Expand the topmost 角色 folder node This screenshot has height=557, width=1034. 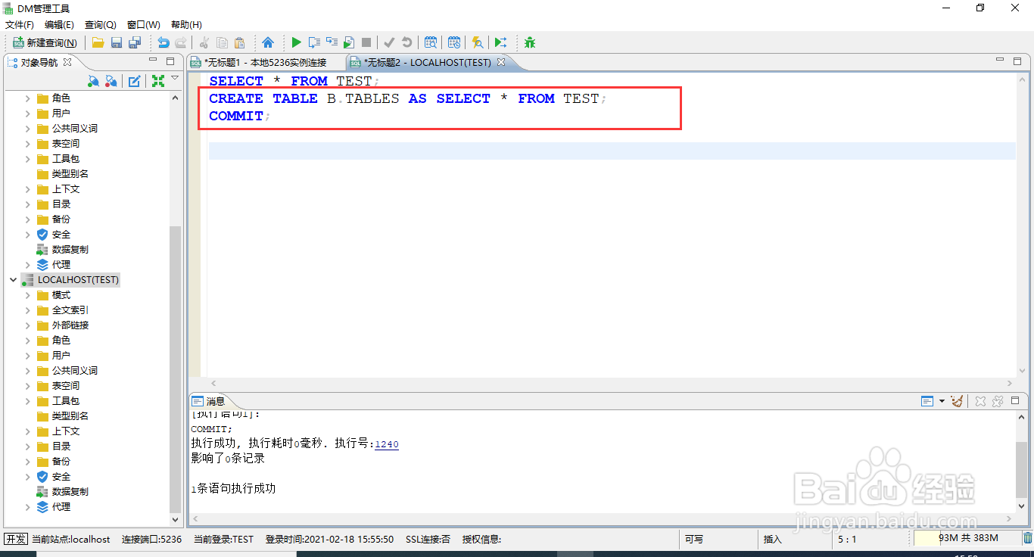[27, 98]
